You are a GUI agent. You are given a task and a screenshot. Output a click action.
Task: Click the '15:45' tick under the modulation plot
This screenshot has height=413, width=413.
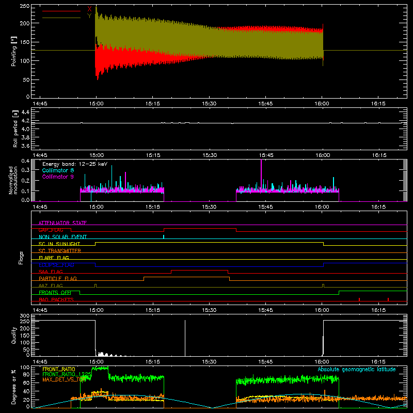tap(265, 207)
